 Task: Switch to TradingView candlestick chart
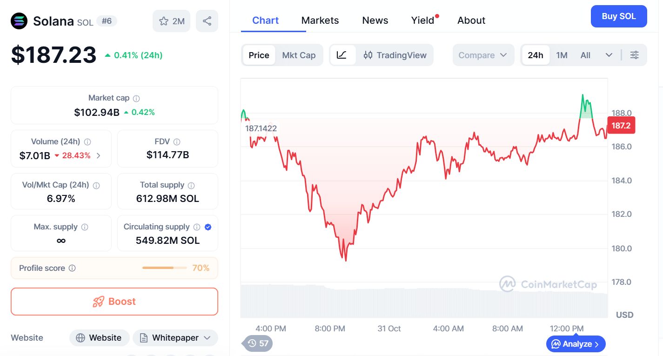pyautogui.click(x=395, y=55)
